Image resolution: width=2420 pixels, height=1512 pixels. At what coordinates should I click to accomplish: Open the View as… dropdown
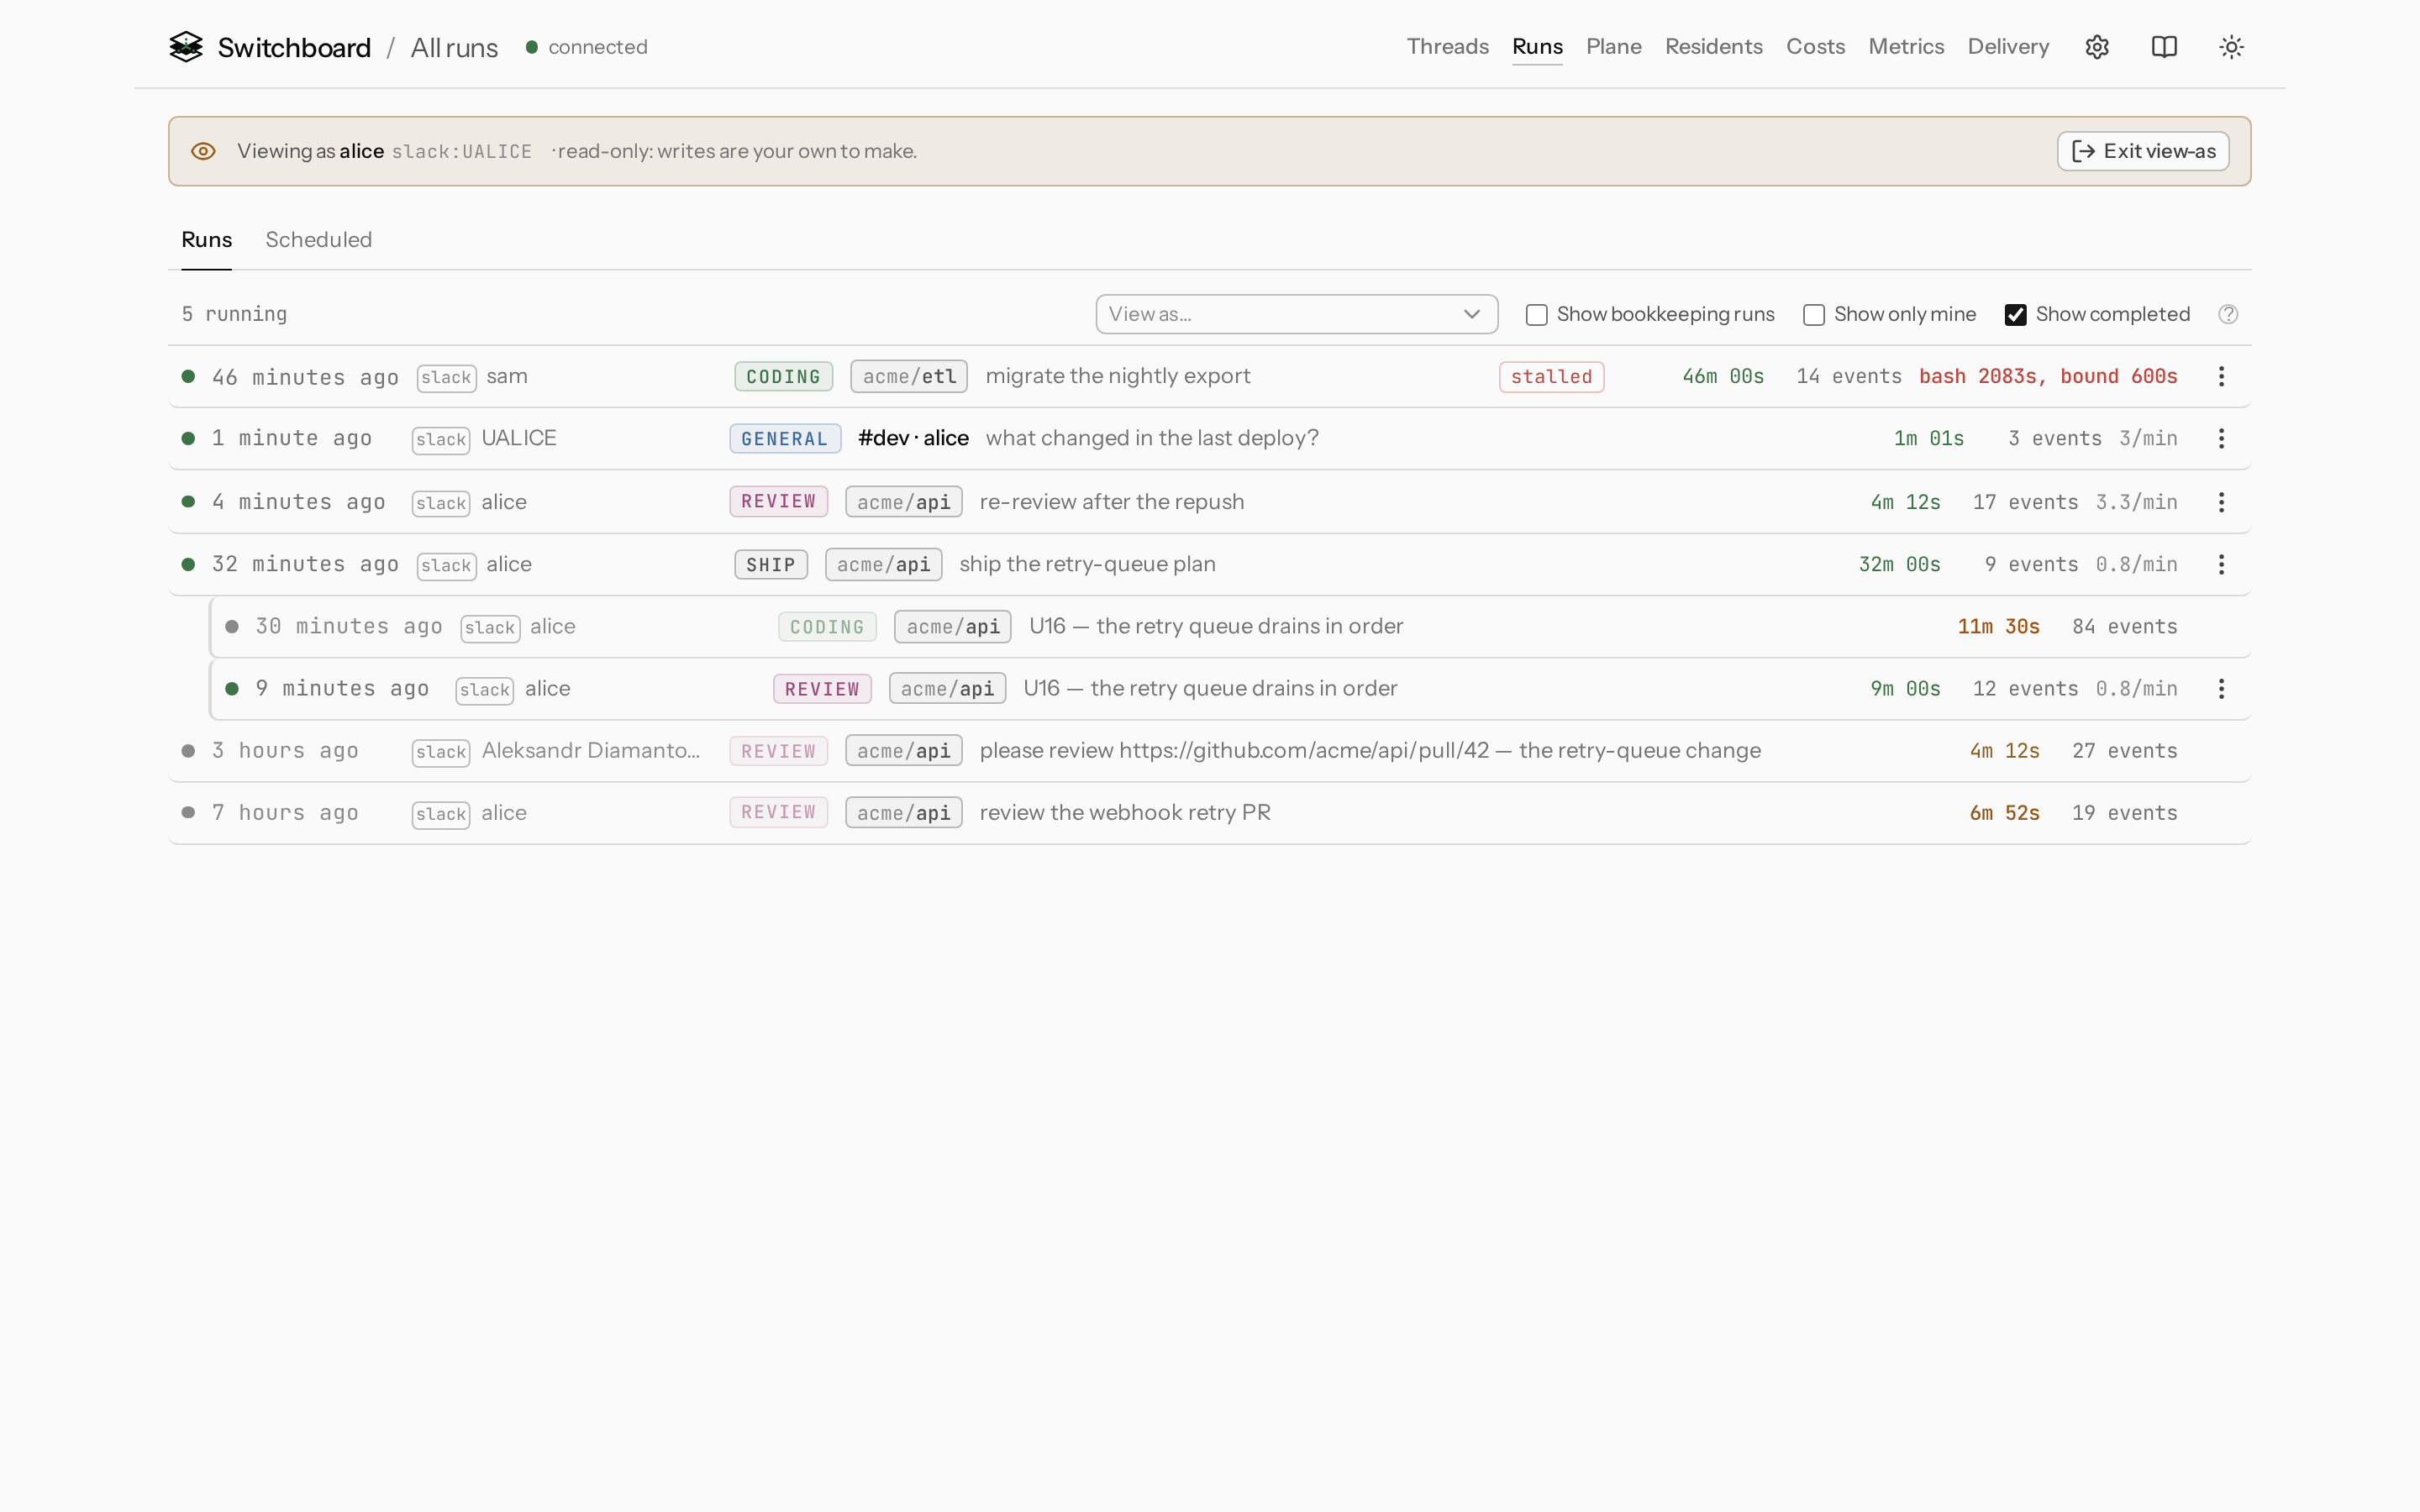pyautogui.click(x=1296, y=314)
